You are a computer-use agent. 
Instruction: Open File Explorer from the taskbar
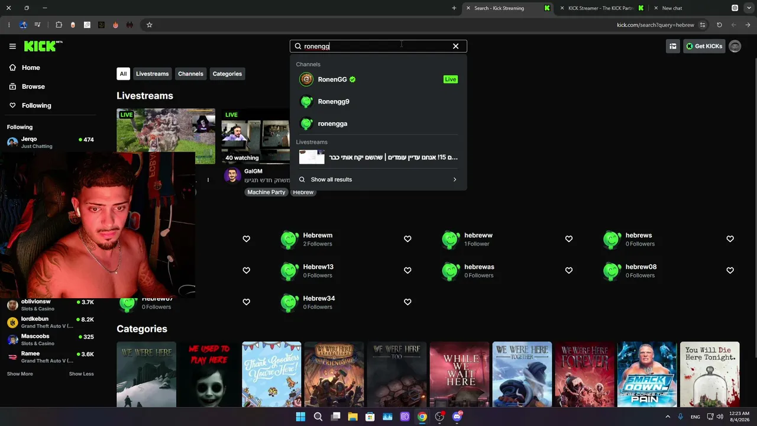coord(352,417)
